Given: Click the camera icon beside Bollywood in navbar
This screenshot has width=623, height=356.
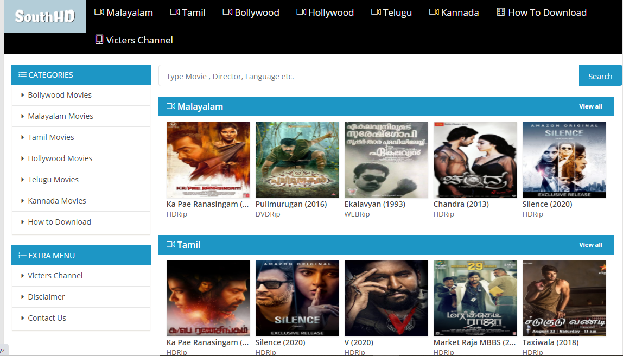Looking at the screenshot, I should point(228,12).
